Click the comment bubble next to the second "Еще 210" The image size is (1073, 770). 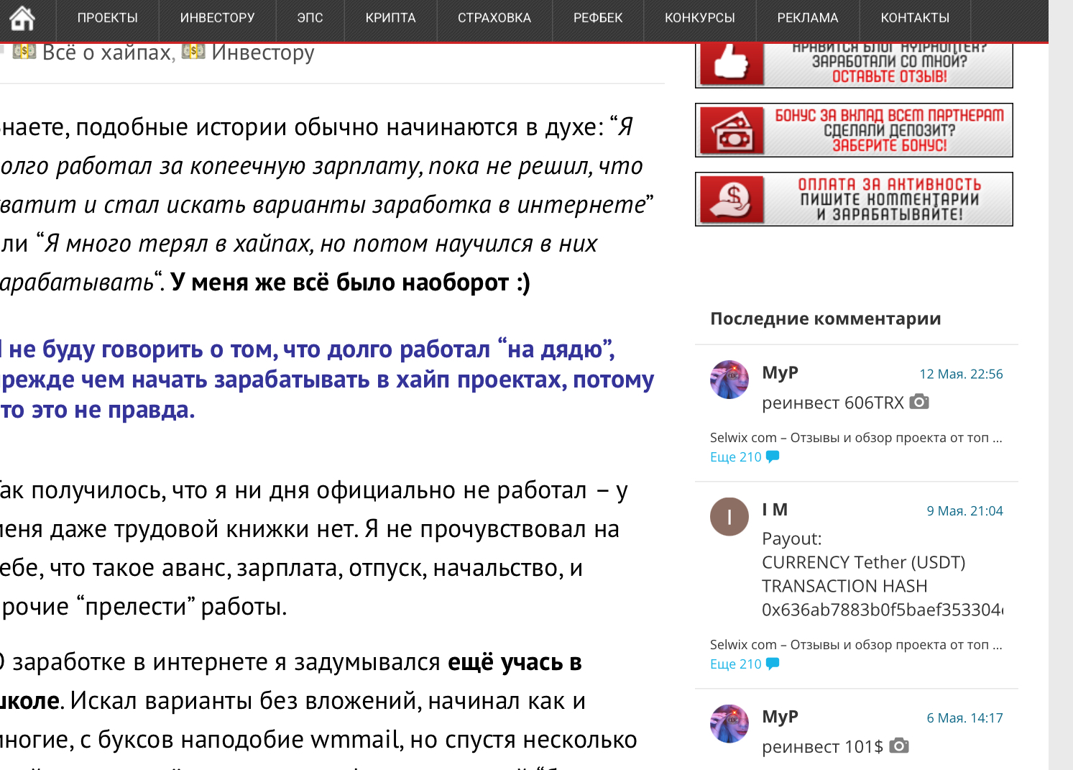coord(774,664)
